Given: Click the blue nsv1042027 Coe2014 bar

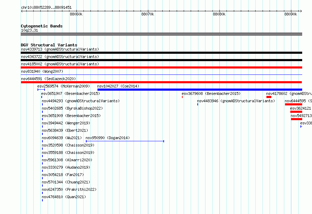Looking at the screenshot, I should (x=200, y=90).
